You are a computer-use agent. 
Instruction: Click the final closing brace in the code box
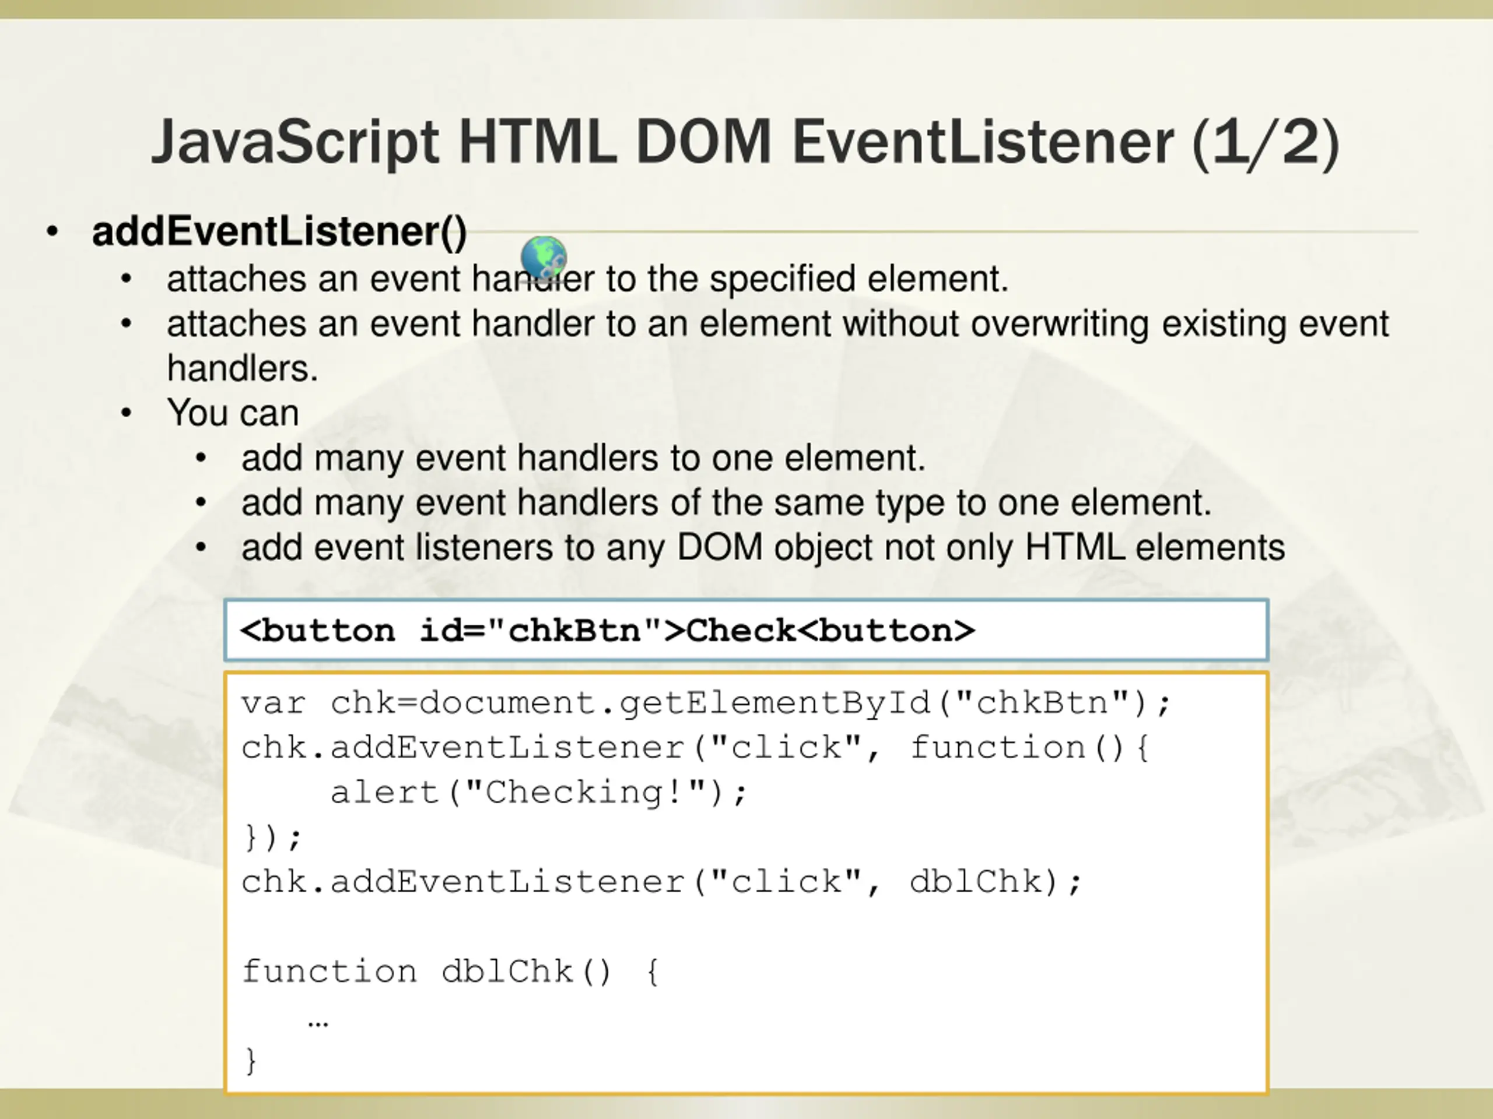(250, 1062)
